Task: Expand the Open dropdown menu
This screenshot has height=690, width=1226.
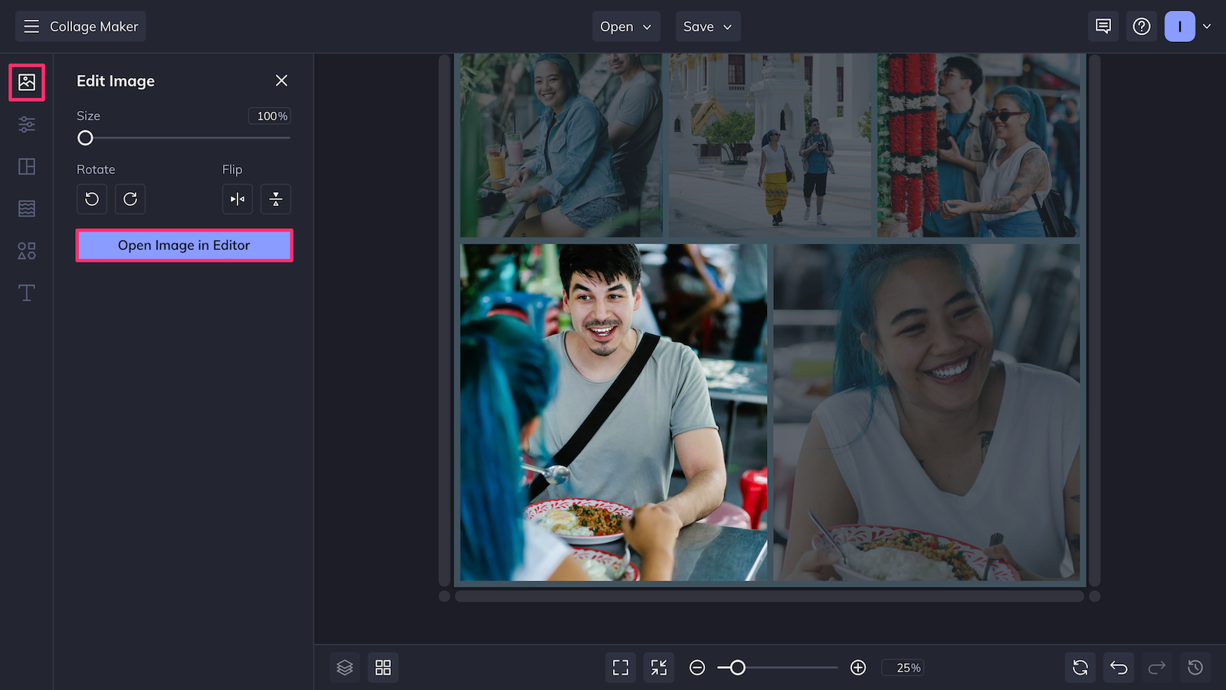Action: (625, 27)
